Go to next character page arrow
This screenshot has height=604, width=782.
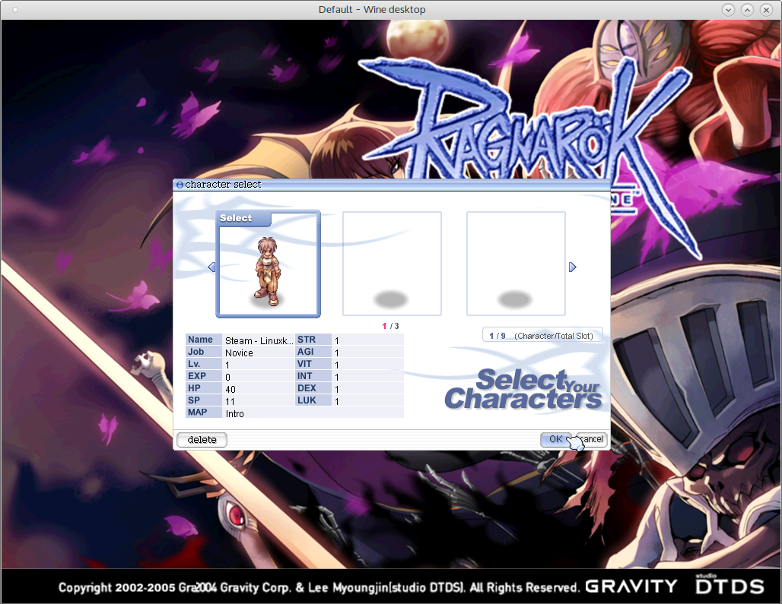tap(573, 267)
